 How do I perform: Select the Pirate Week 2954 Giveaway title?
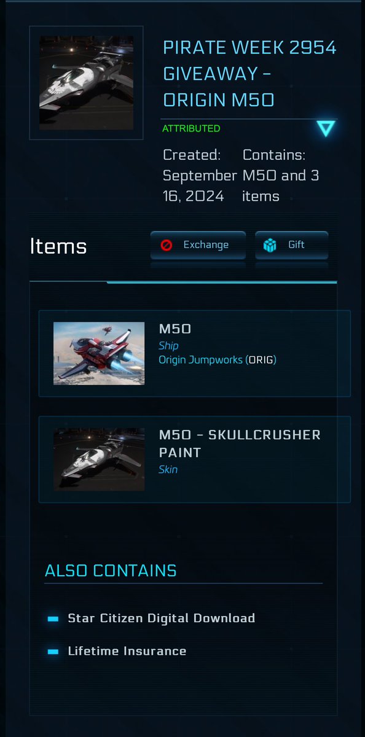click(x=250, y=73)
